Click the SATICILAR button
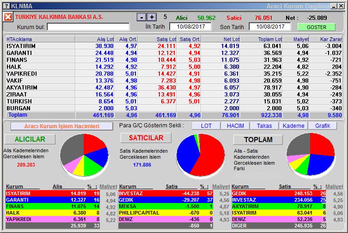The image size is (348, 233). tap(146, 138)
